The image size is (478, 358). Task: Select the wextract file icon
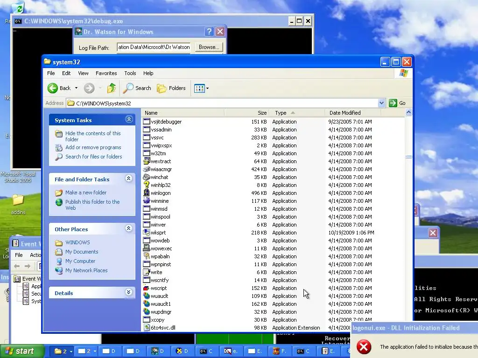click(147, 161)
